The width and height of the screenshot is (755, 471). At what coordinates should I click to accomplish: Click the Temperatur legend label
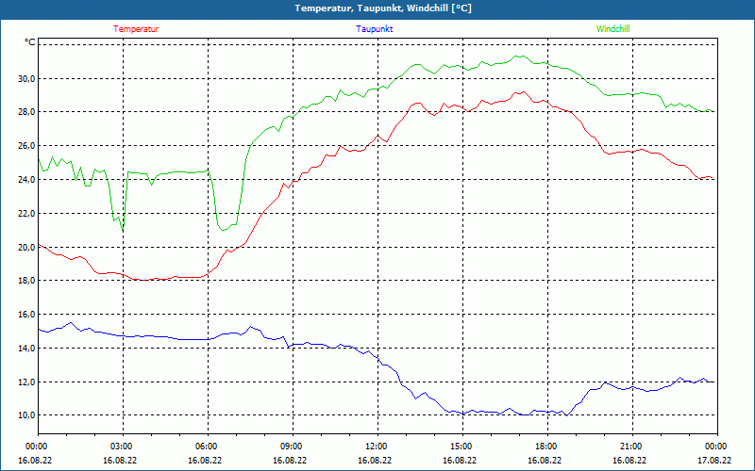(136, 29)
